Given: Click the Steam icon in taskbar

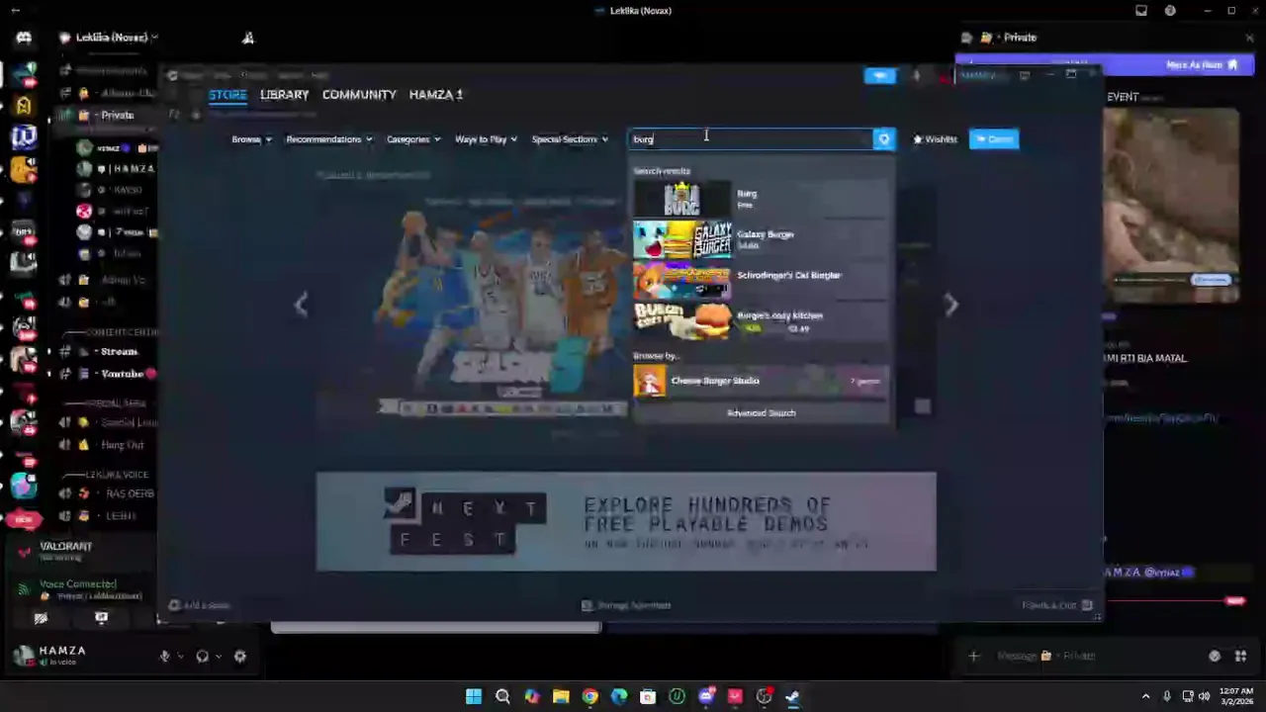Looking at the screenshot, I should pos(792,697).
